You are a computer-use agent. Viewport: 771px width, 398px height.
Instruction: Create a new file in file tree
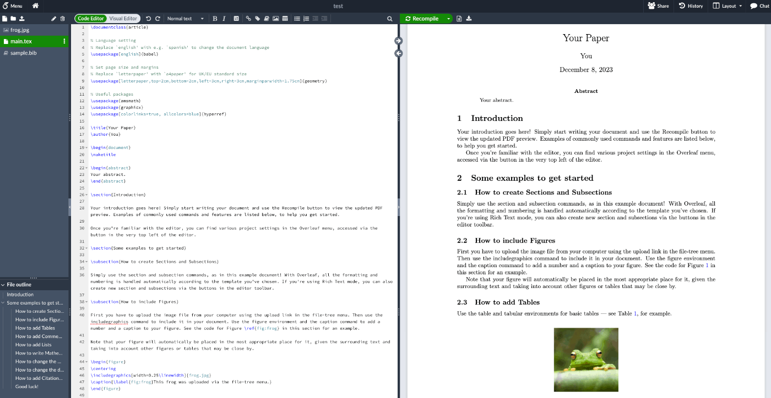[5, 19]
